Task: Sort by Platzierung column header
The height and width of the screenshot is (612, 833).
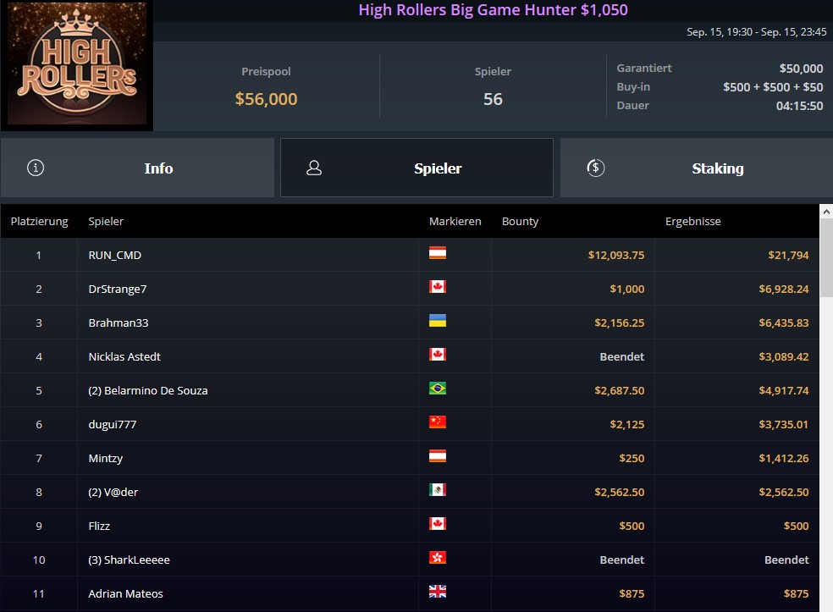Action: [39, 222]
